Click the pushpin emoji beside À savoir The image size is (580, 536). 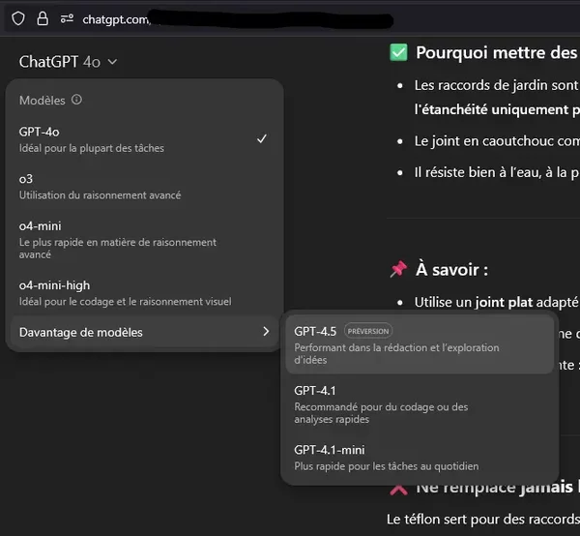[398, 269]
